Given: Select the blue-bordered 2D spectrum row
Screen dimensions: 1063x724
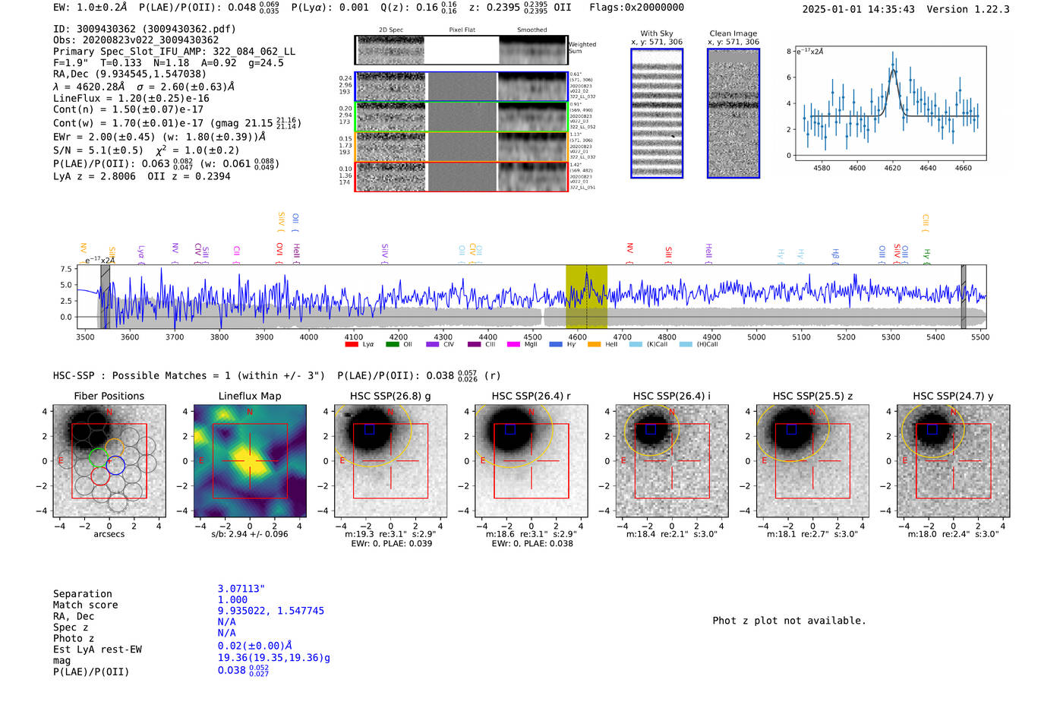Looking at the screenshot, I should (462, 87).
